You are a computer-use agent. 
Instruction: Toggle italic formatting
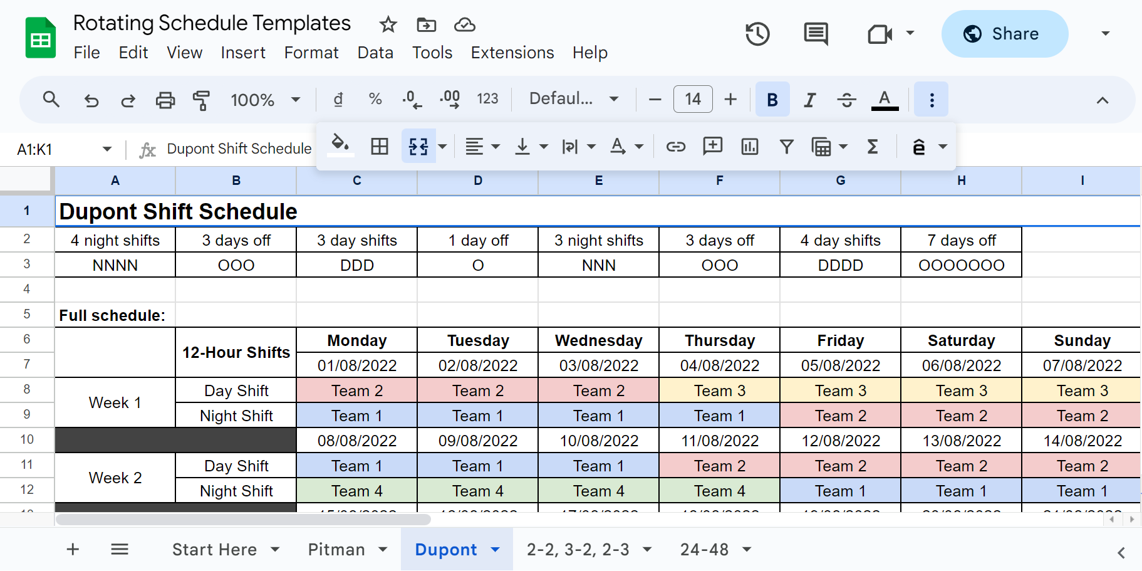[x=809, y=99]
